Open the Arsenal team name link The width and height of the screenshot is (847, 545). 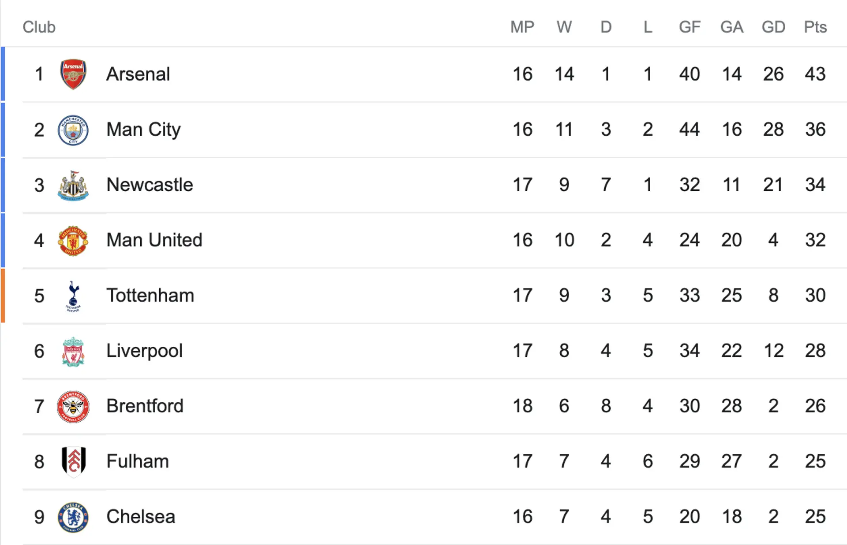click(x=138, y=74)
